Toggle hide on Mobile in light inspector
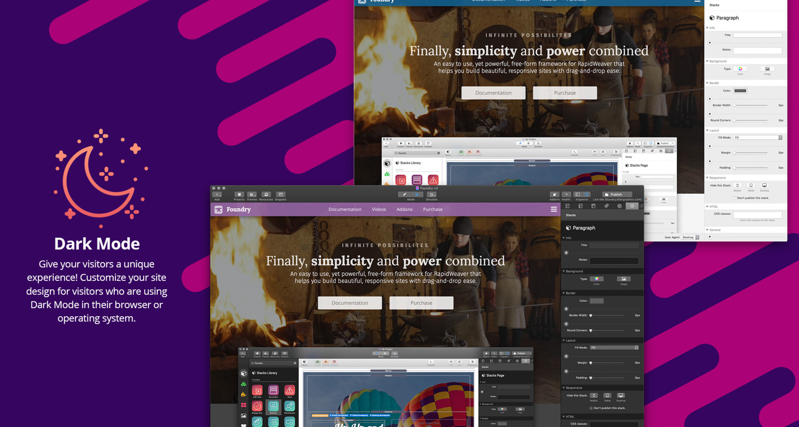The image size is (799, 427). tap(737, 186)
